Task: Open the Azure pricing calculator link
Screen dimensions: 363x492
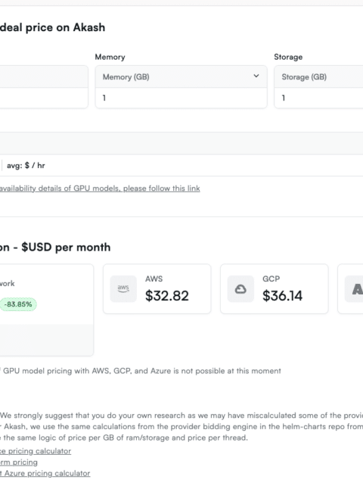Action: (x=45, y=473)
